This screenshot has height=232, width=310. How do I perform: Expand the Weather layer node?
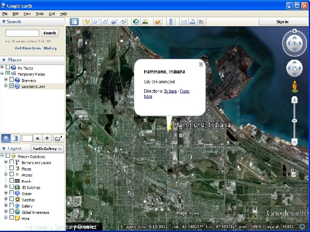[6, 200]
